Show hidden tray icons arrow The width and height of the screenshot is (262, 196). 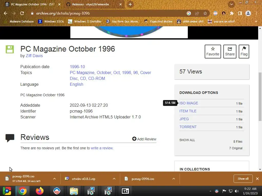click(x=210, y=191)
